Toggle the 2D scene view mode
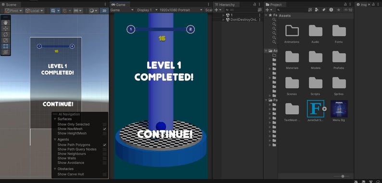The width and height of the screenshot is (382, 183). (x=104, y=11)
